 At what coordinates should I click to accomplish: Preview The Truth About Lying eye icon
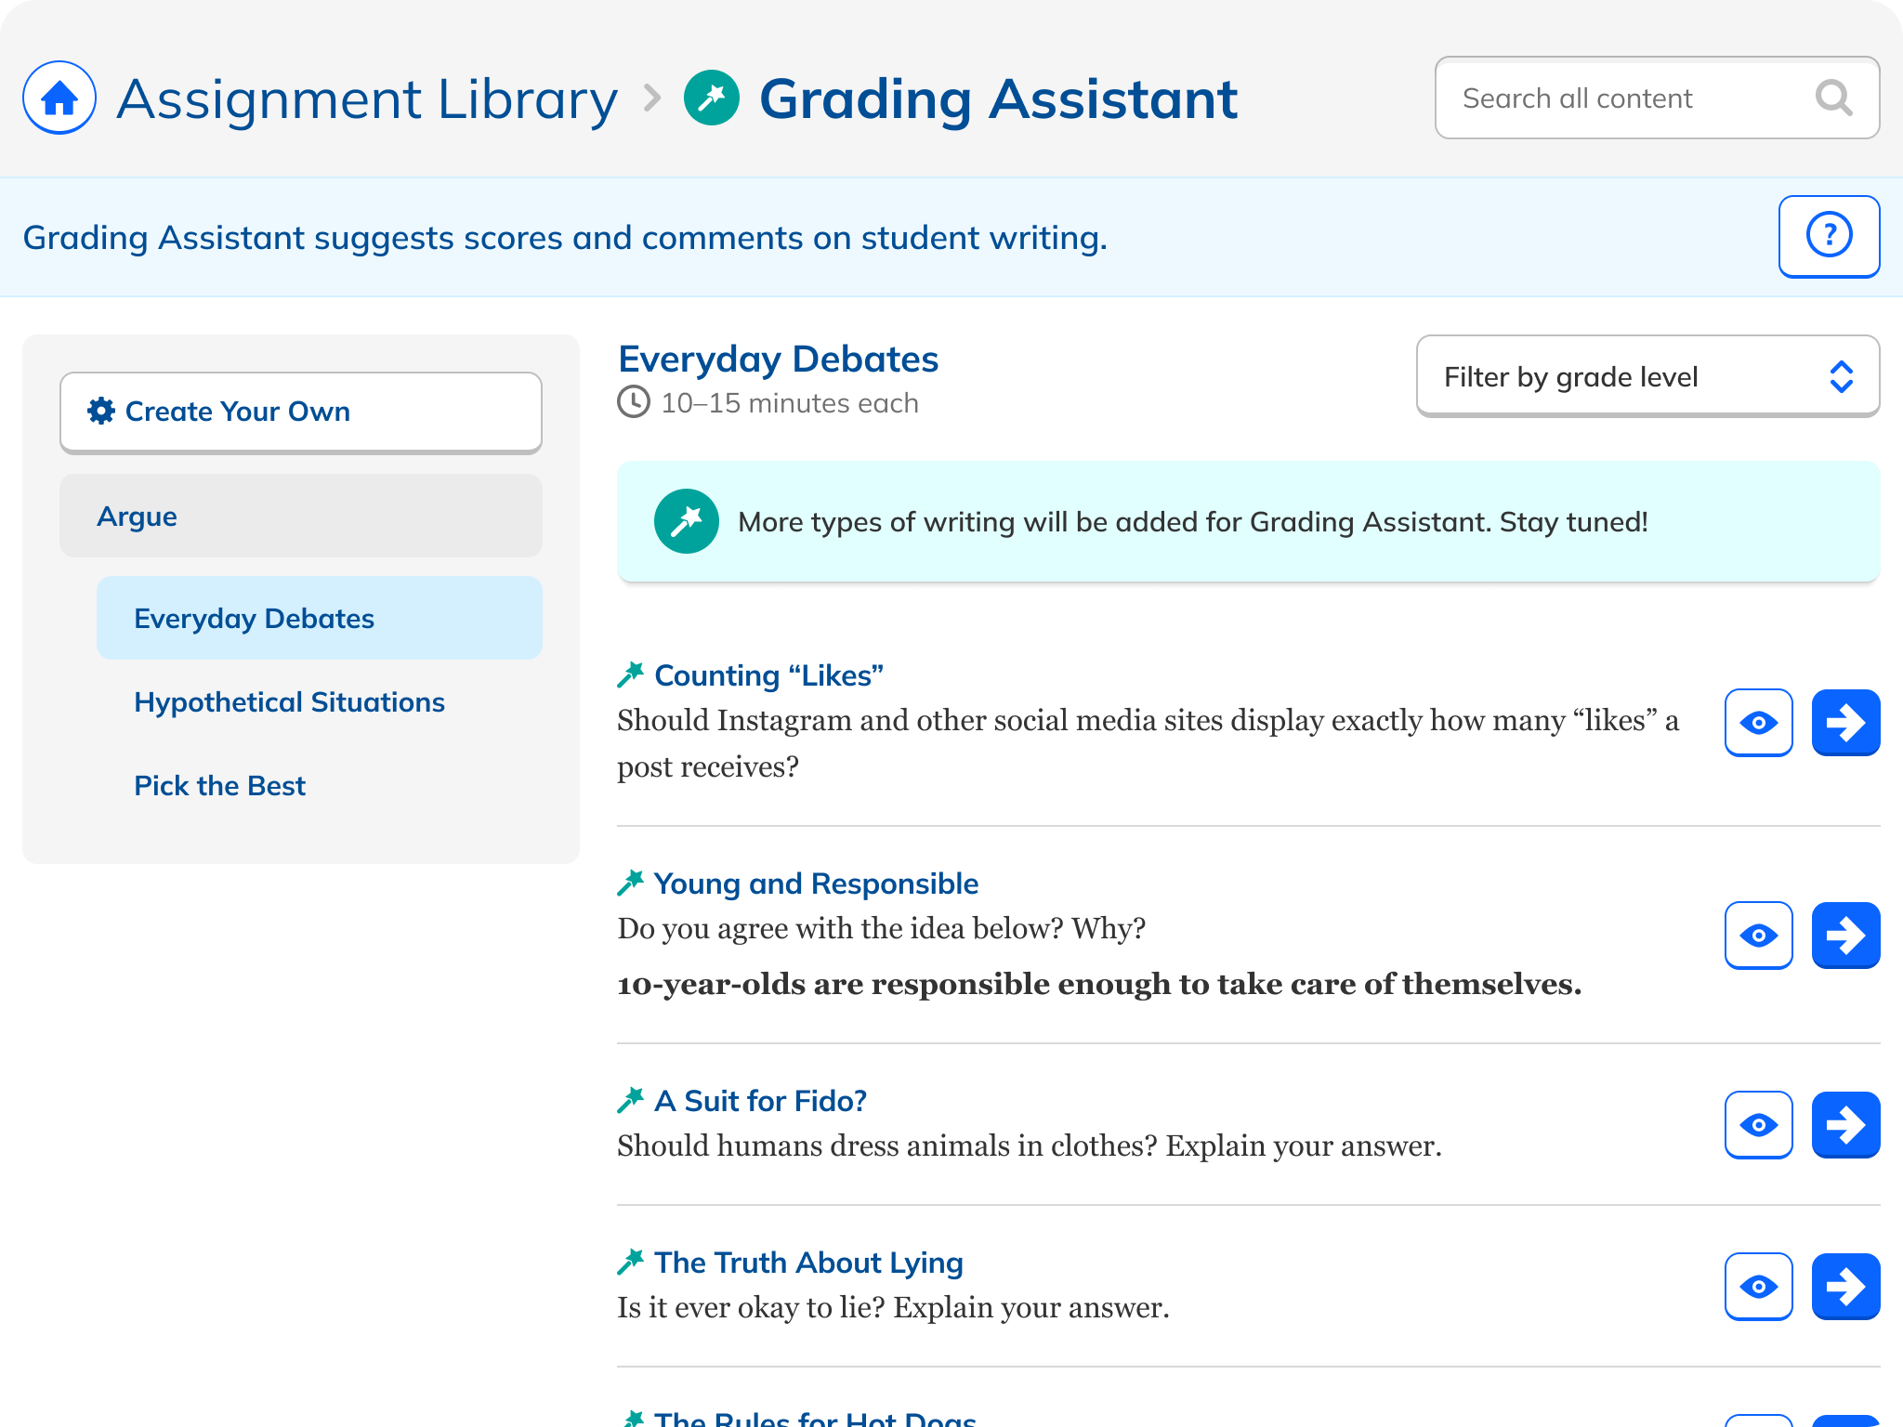click(1758, 1287)
